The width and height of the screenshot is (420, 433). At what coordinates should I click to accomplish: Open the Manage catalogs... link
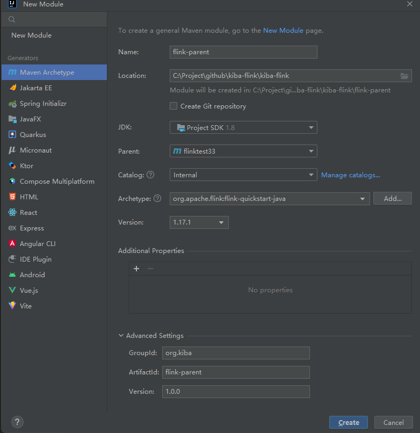pos(350,175)
